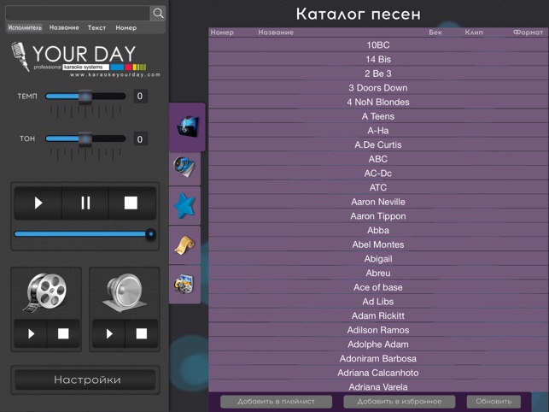Open the scroll paper tab
549x412 pixels.
[x=184, y=245]
